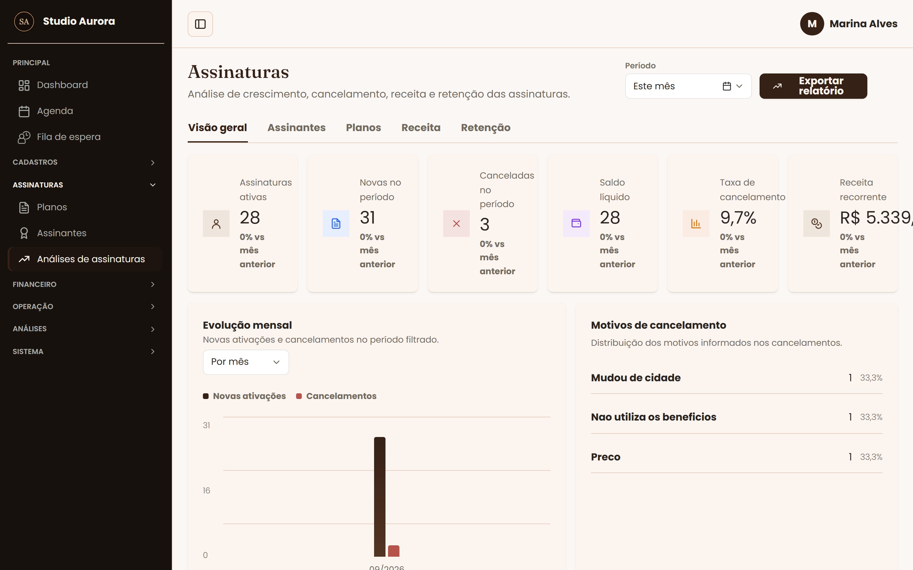Open the Período Este mês dropdown
Screen dimensions: 913x570
coord(688,86)
